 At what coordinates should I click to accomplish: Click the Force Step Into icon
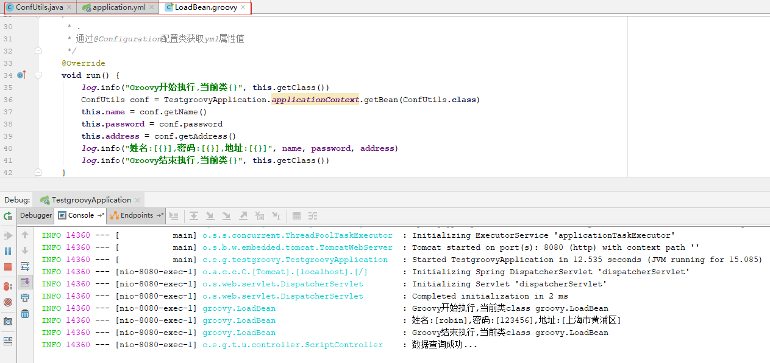click(226, 216)
